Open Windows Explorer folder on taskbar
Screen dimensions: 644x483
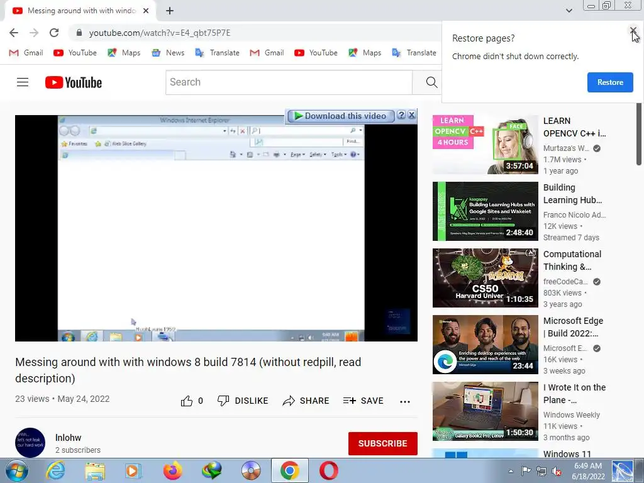pos(95,470)
